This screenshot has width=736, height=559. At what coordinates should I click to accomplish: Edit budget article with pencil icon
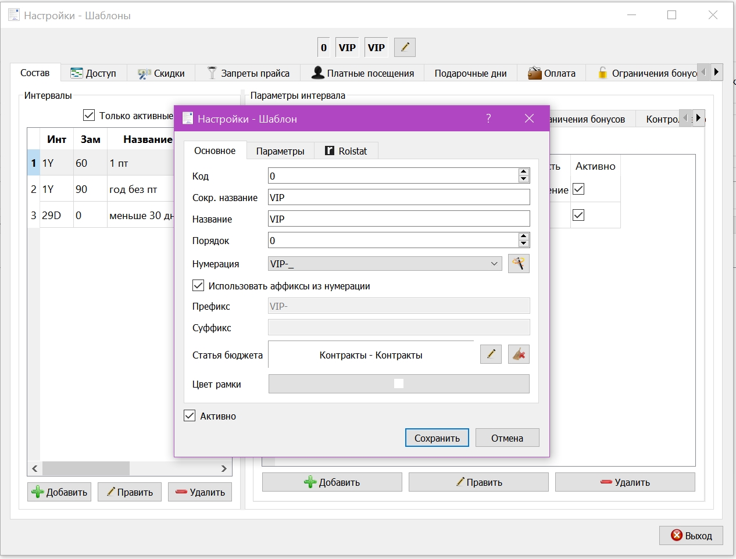pos(491,354)
